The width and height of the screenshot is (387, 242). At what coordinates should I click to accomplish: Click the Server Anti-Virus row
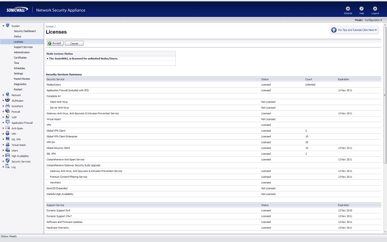pos(214,108)
